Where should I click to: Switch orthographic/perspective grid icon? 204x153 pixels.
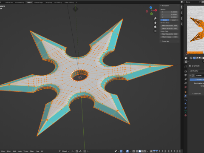[x=155, y=31]
